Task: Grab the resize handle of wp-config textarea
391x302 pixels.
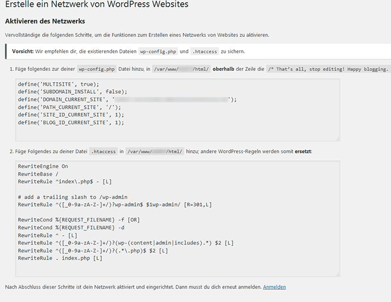Action: [x=337, y=139]
